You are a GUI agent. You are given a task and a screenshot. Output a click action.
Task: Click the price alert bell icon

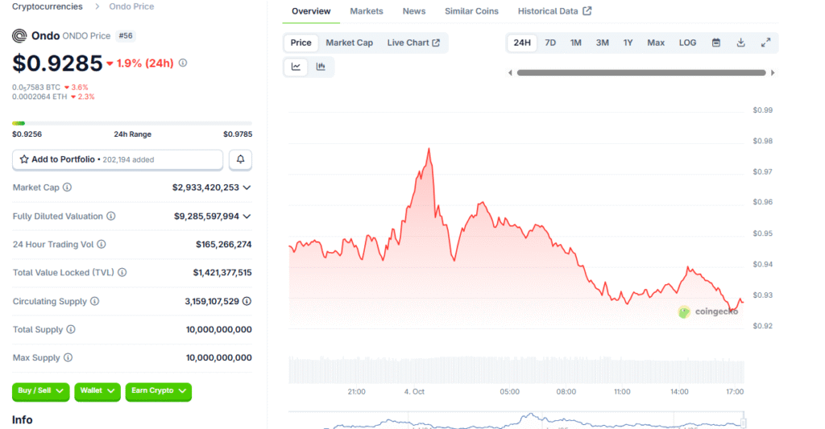(240, 159)
